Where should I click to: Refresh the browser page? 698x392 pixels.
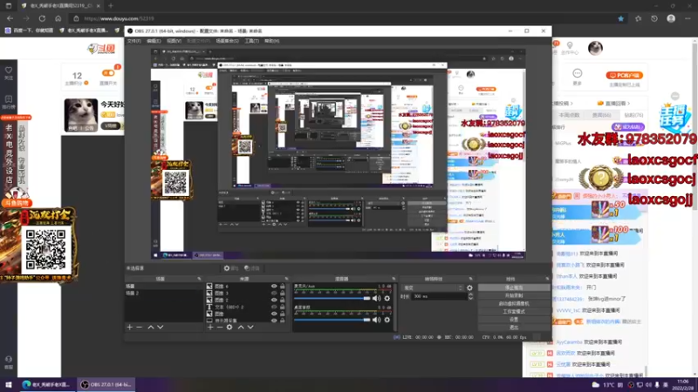point(42,18)
